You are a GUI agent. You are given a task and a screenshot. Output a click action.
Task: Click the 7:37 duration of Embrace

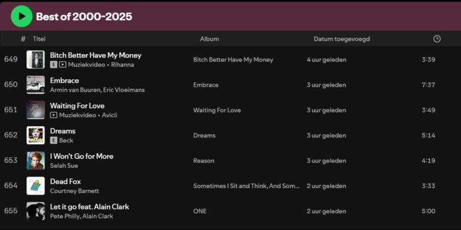[x=428, y=85]
